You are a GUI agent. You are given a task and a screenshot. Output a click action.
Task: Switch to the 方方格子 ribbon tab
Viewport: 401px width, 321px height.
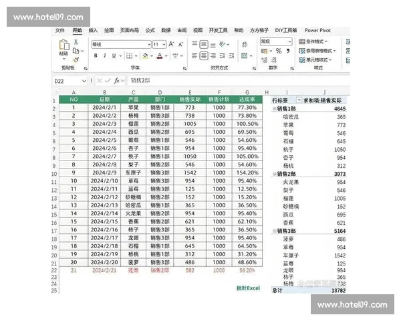(259, 31)
